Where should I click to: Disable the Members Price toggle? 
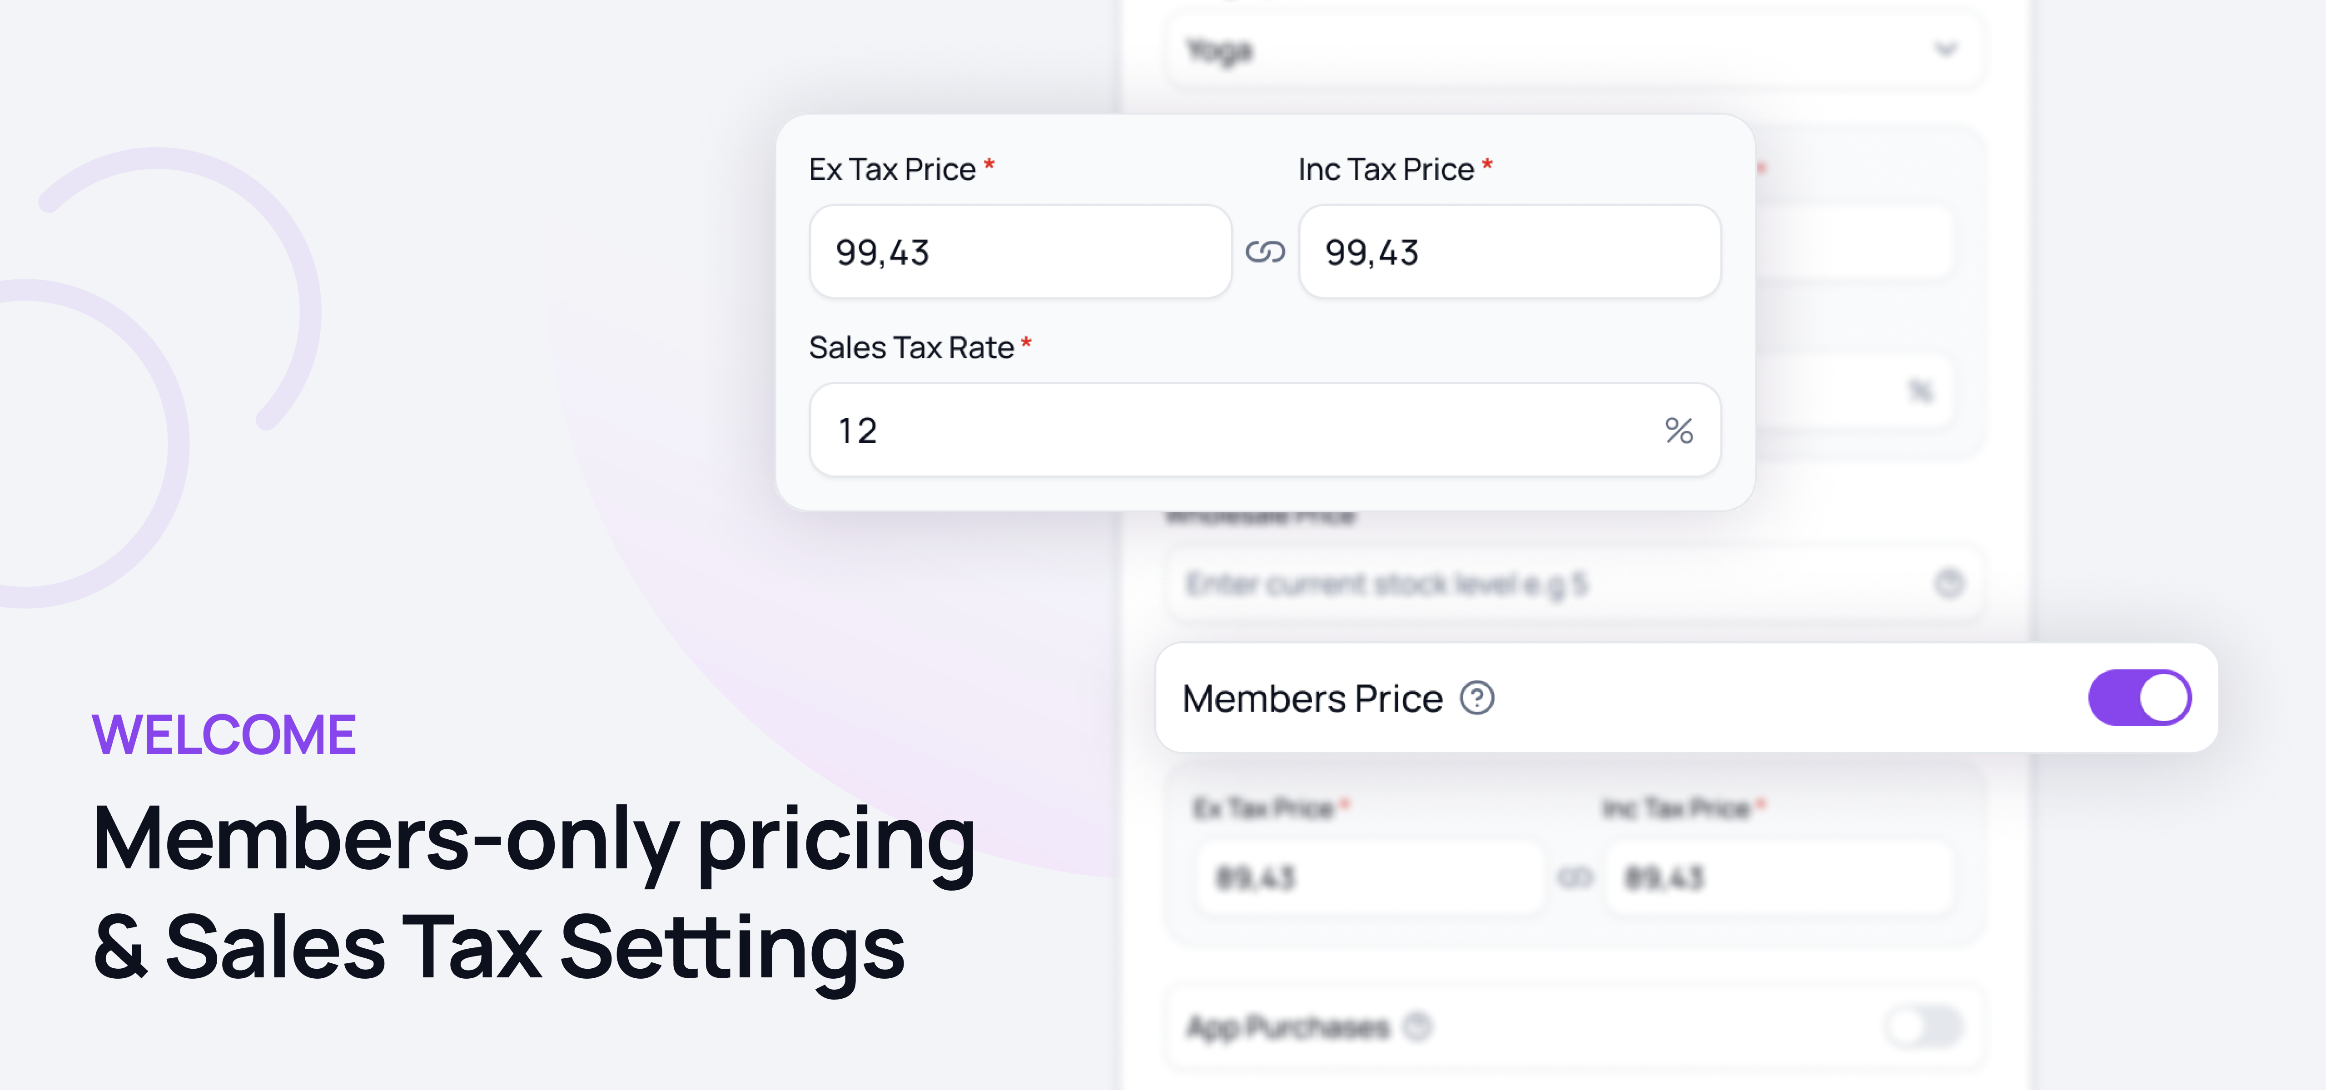[2139, 698]
